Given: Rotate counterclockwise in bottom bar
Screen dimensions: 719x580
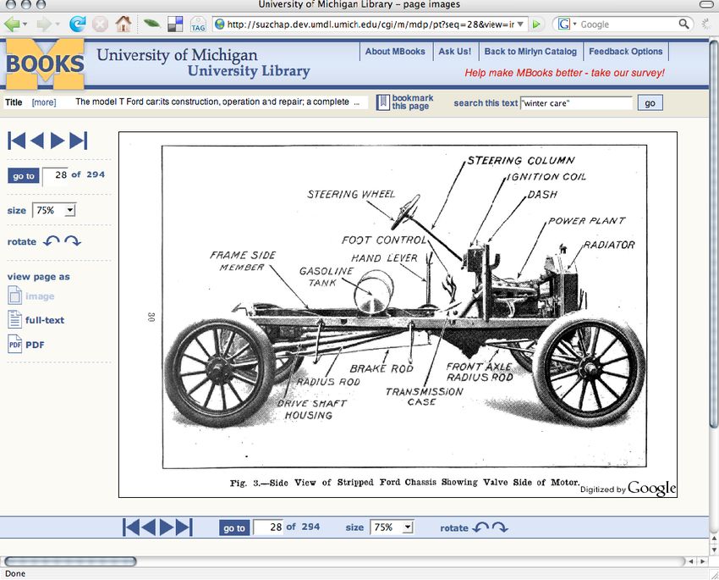Looking at the screenshot, I should pos(480,528).
